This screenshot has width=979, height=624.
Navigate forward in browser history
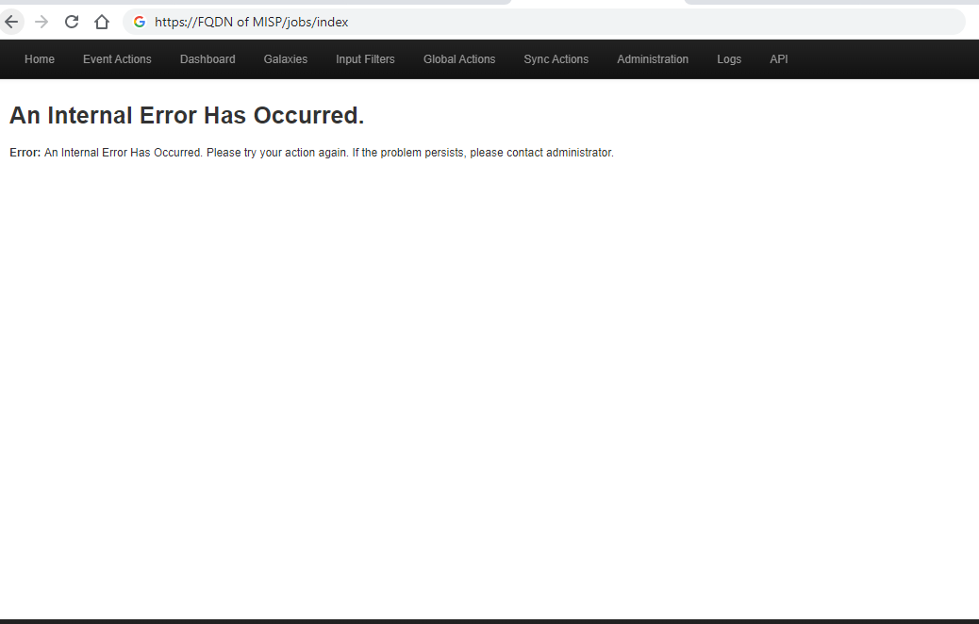(x=41, y=21)
